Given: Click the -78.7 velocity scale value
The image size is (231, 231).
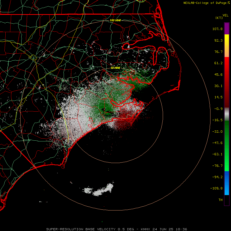Looking at the screenshot, I should point(217,166).
